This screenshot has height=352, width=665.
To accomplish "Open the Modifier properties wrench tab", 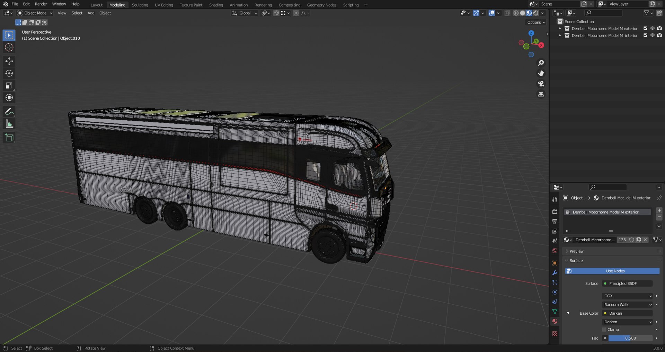I will 555,273.
